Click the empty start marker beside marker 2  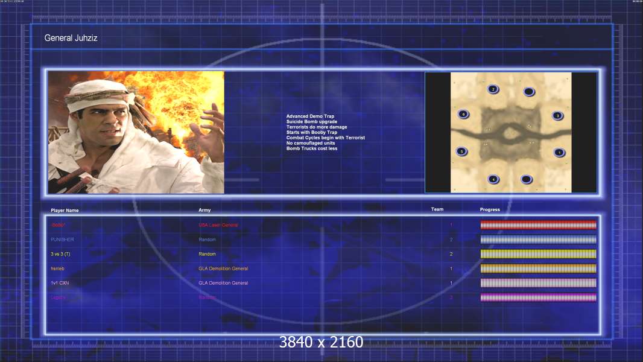[529, 92]
